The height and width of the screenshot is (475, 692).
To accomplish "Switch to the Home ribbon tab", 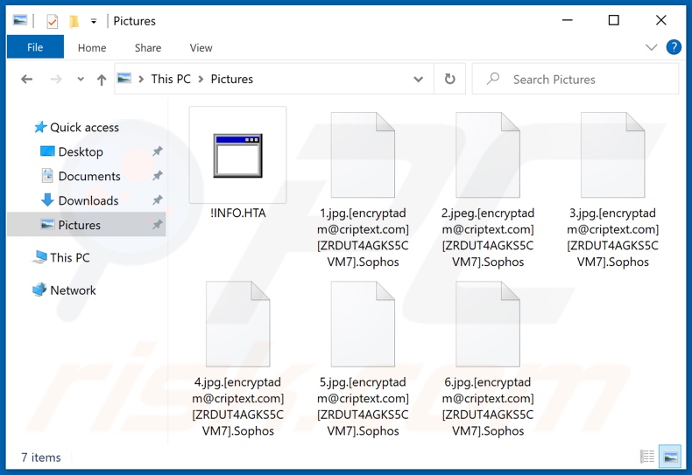I will coord(92,48).
